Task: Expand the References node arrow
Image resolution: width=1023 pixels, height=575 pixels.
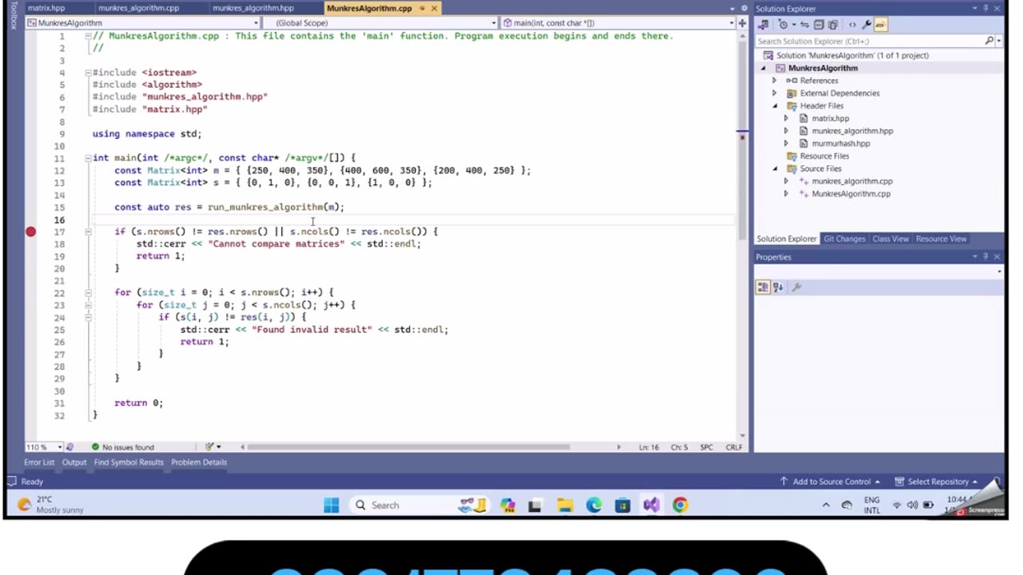Action: coord(774,81)
